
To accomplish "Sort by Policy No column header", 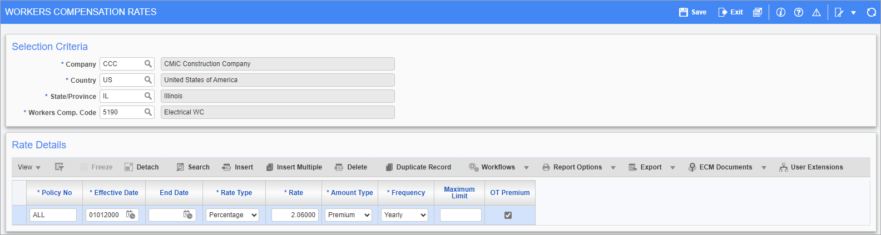I will 55,193.
